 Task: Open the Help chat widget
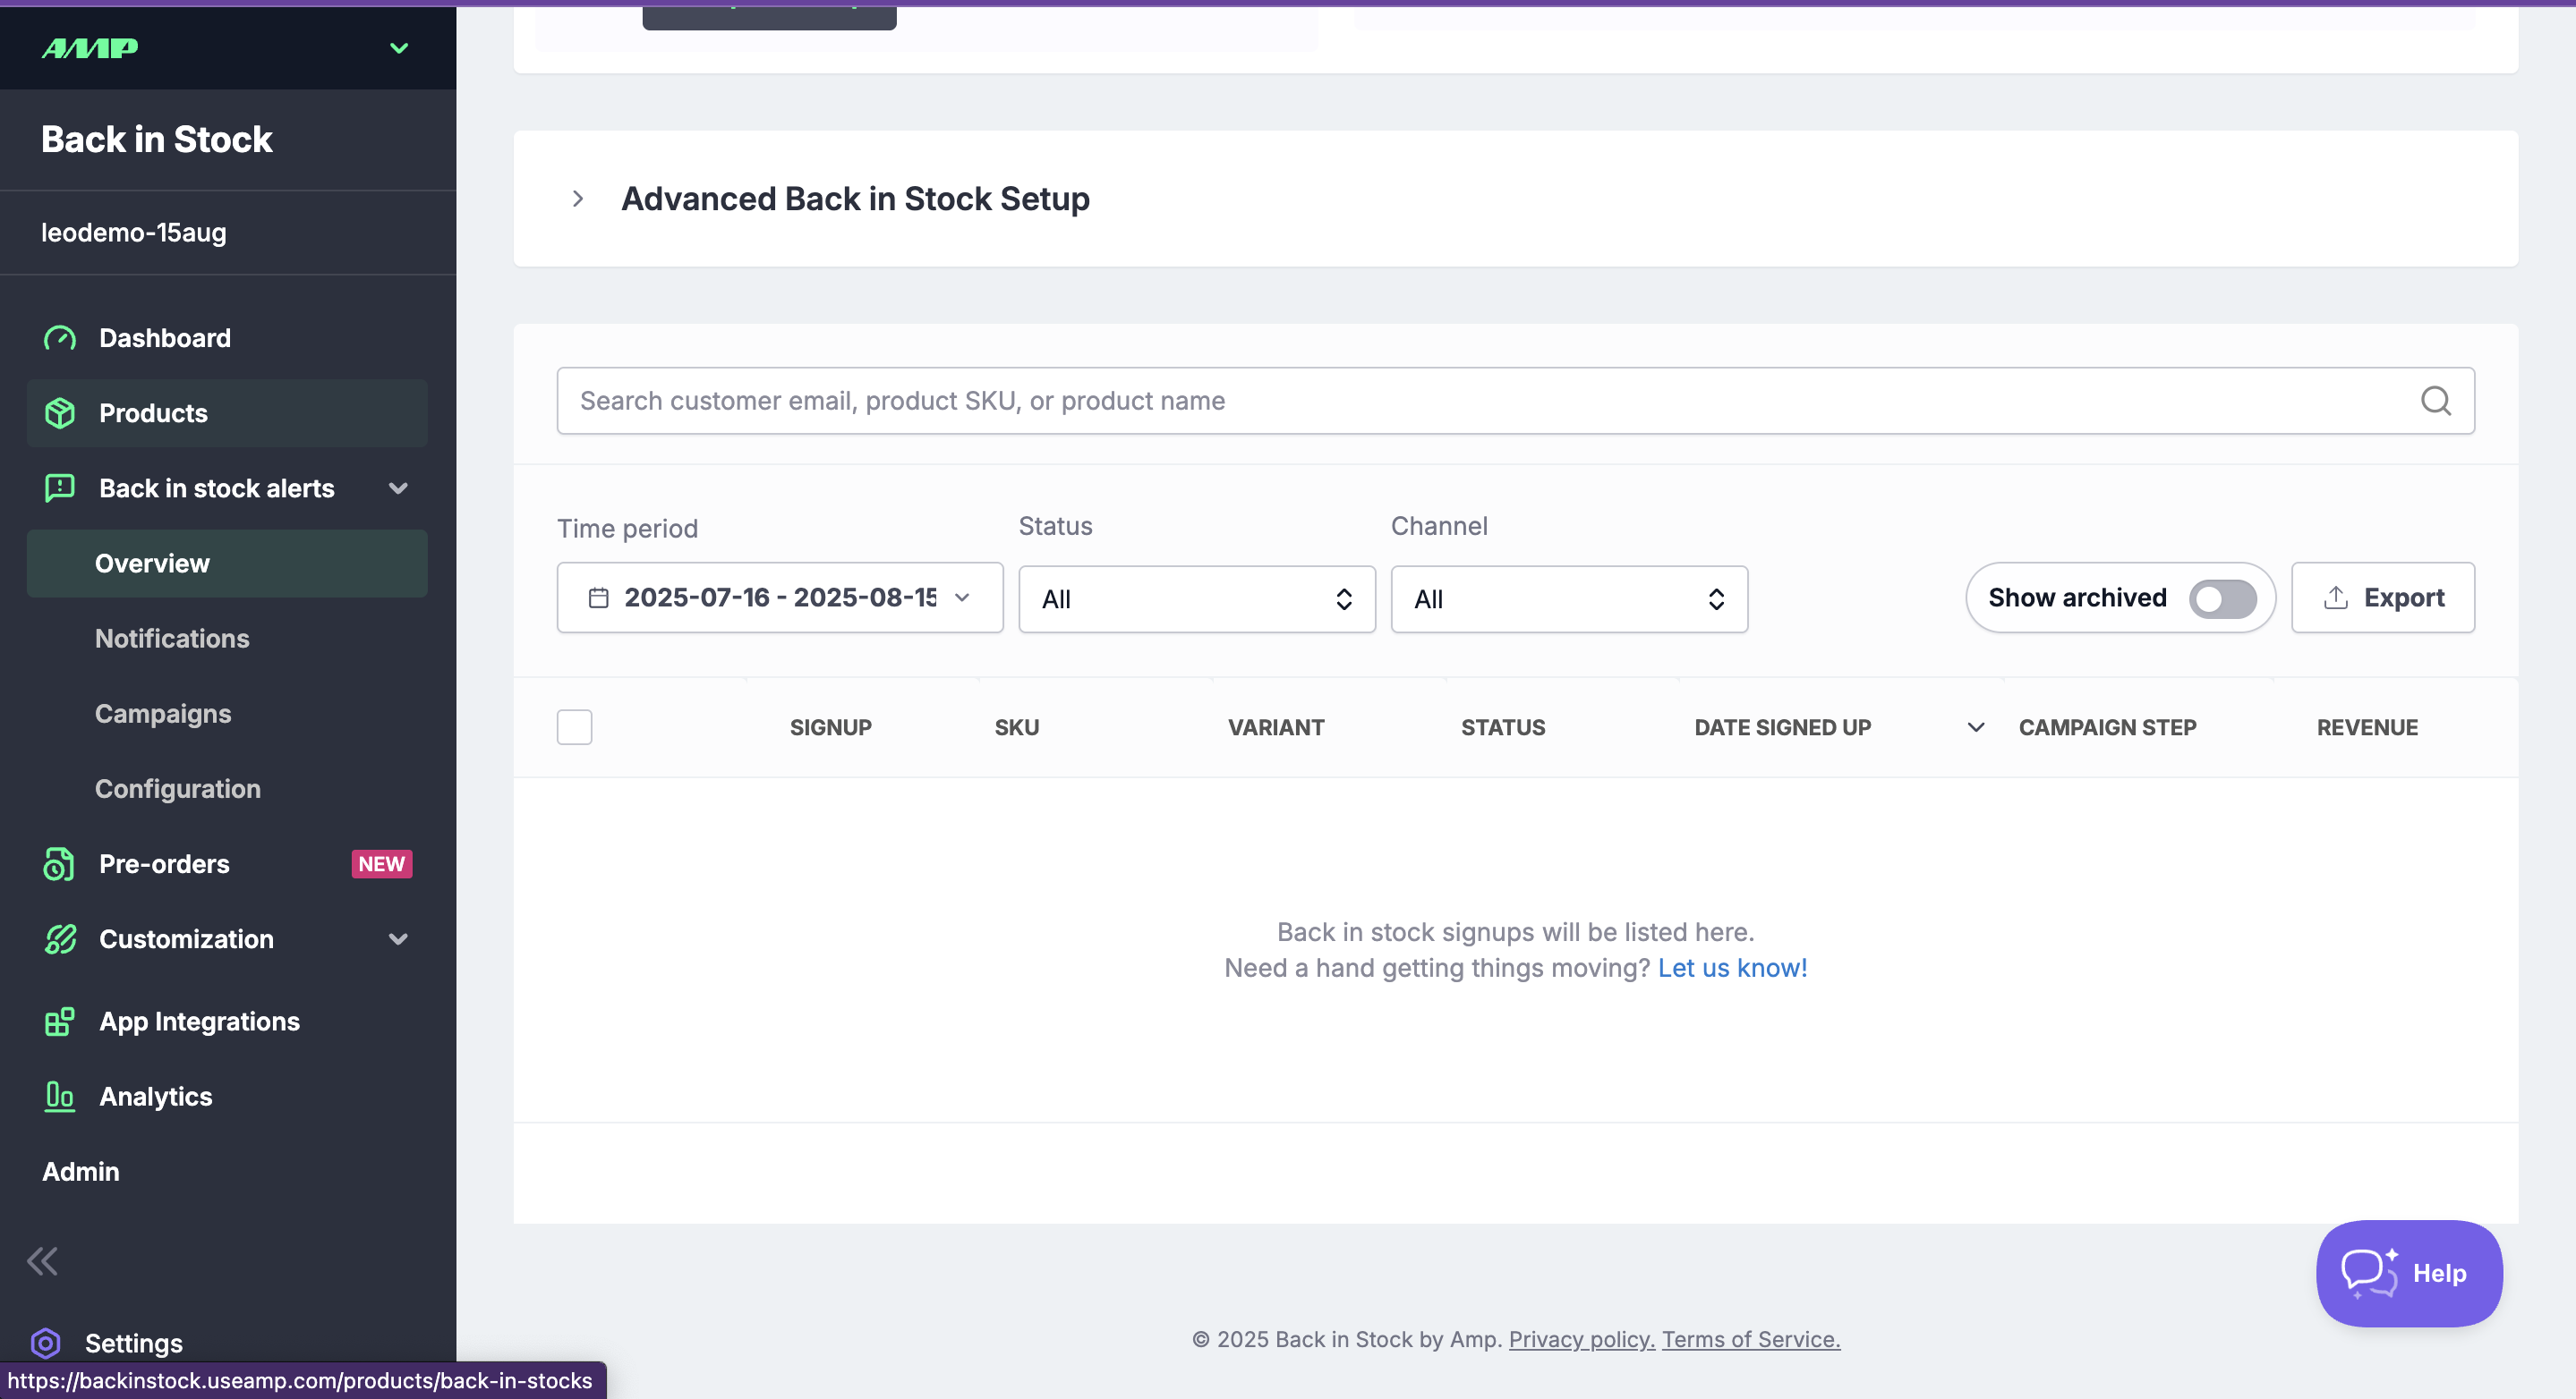(x=2409, y=1273)
